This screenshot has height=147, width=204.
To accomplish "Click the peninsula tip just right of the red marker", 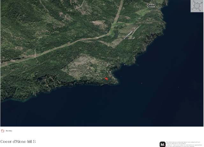I will (x=116, y=81).
